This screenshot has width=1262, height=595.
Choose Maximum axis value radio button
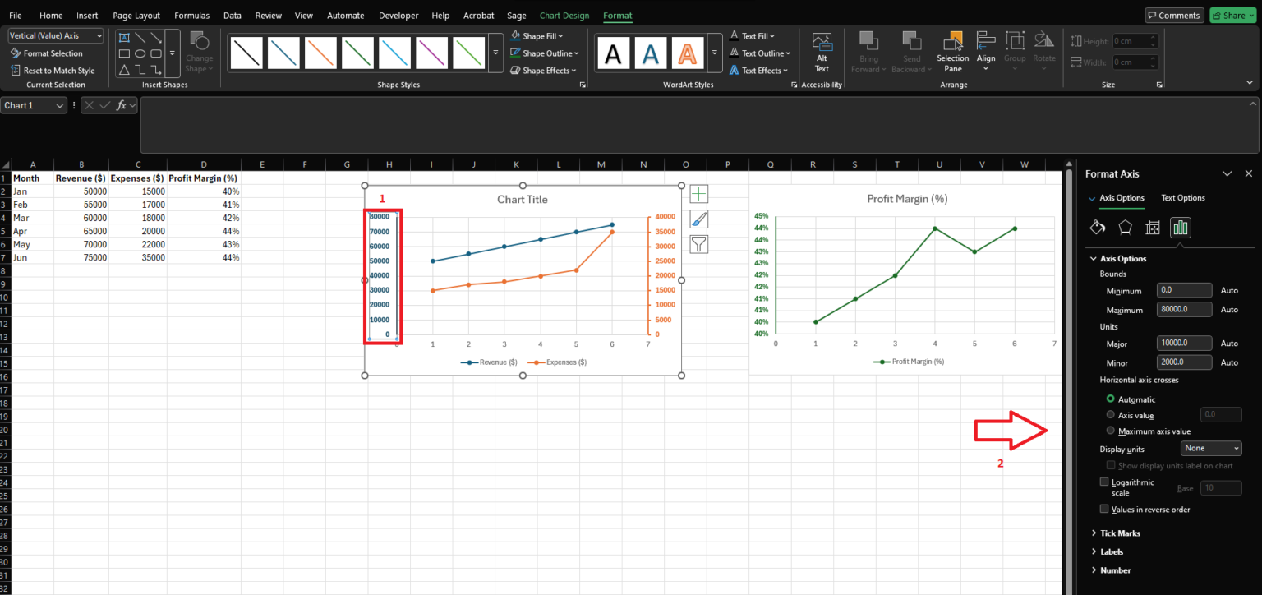coord(1111,431)
